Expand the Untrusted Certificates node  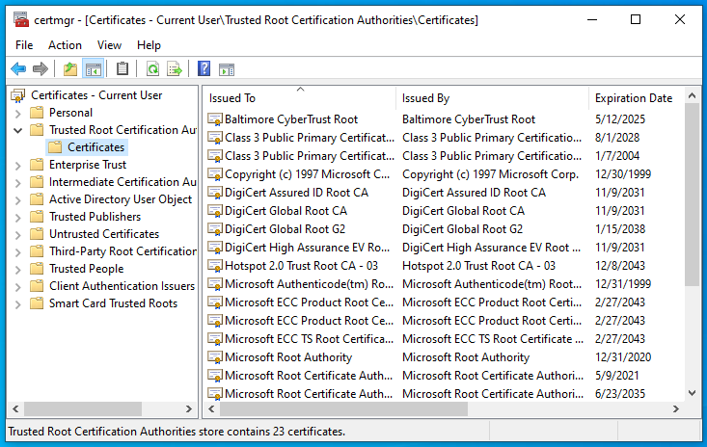[17, 234]
